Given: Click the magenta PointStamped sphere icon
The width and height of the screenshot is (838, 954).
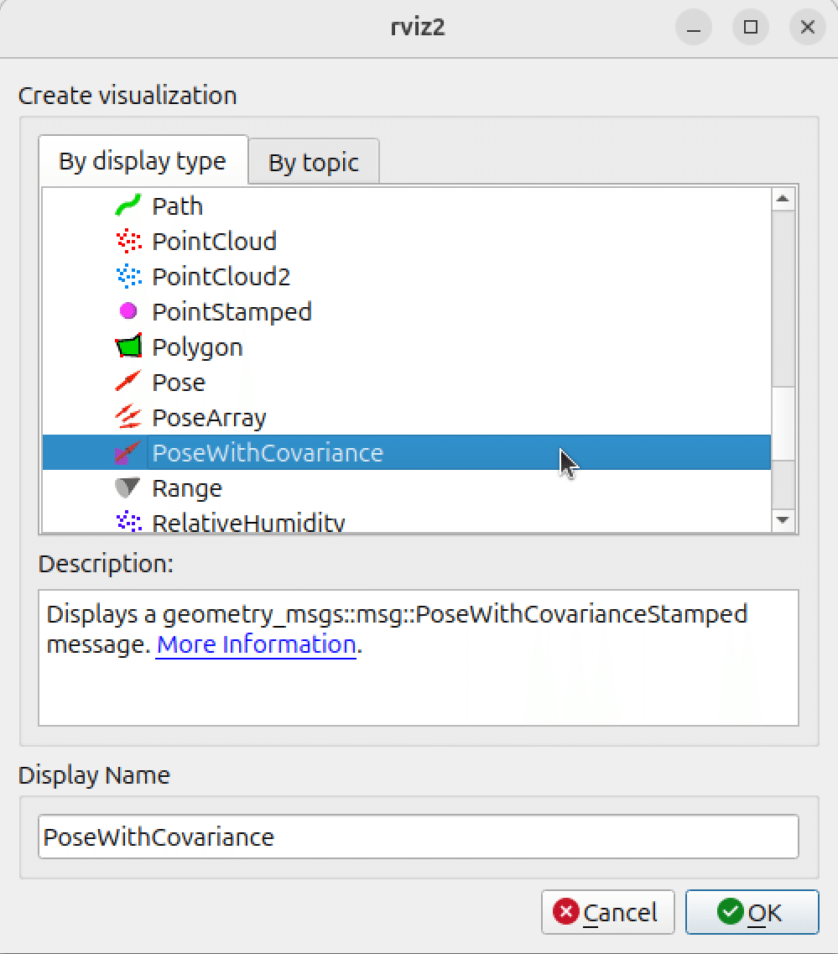Looking at the screenshot, I should point(128,311).
